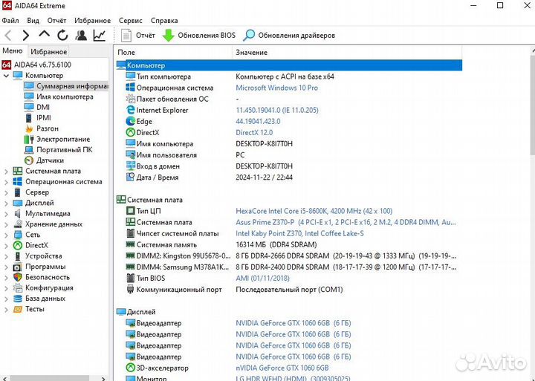Open the DirectX 12.0 link
Image resolution: width=535 pixels, height=381 pixels.
point(254,133)
